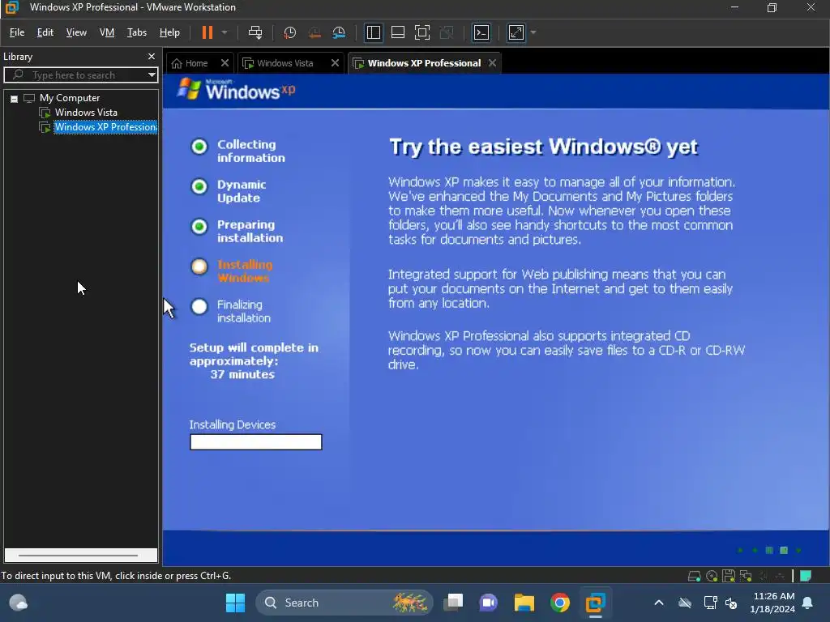Open the notifications bell icon
Image resolution: width=830 pixels, height=622 pixels.
[808, 603]
